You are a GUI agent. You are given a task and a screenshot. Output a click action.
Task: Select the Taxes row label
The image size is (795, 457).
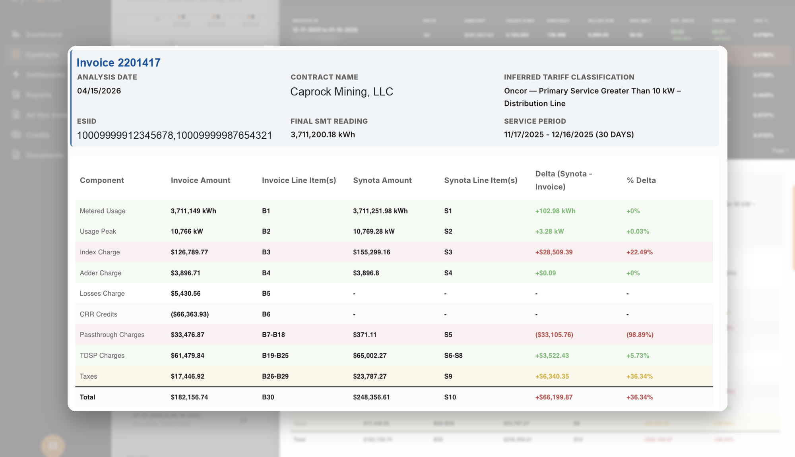pyautogui.click(x=88, y=376)
